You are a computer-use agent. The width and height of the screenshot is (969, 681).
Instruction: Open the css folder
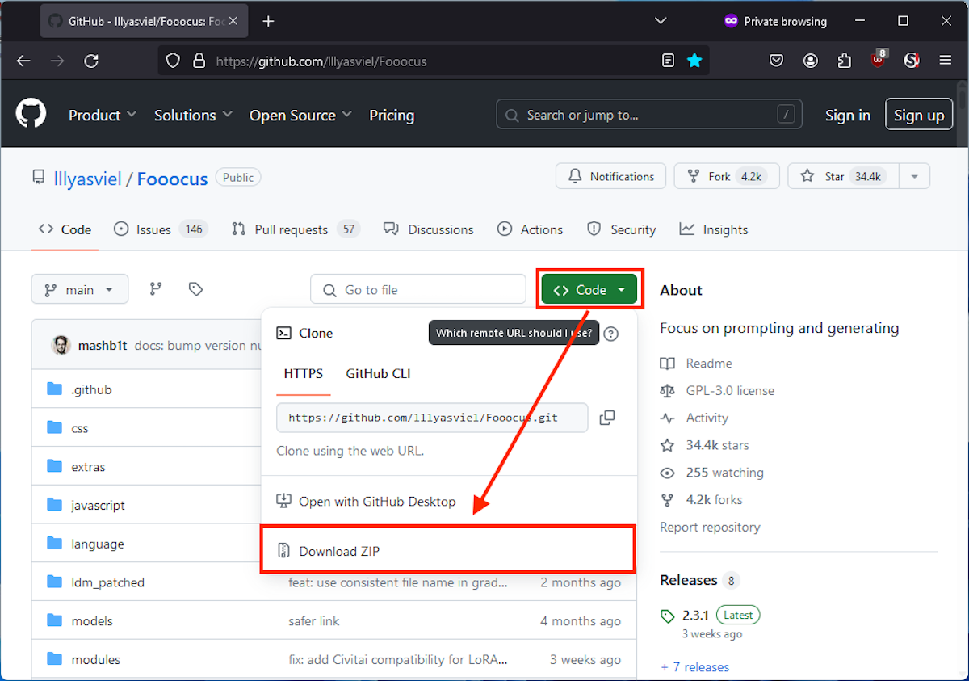pos(80,428)
